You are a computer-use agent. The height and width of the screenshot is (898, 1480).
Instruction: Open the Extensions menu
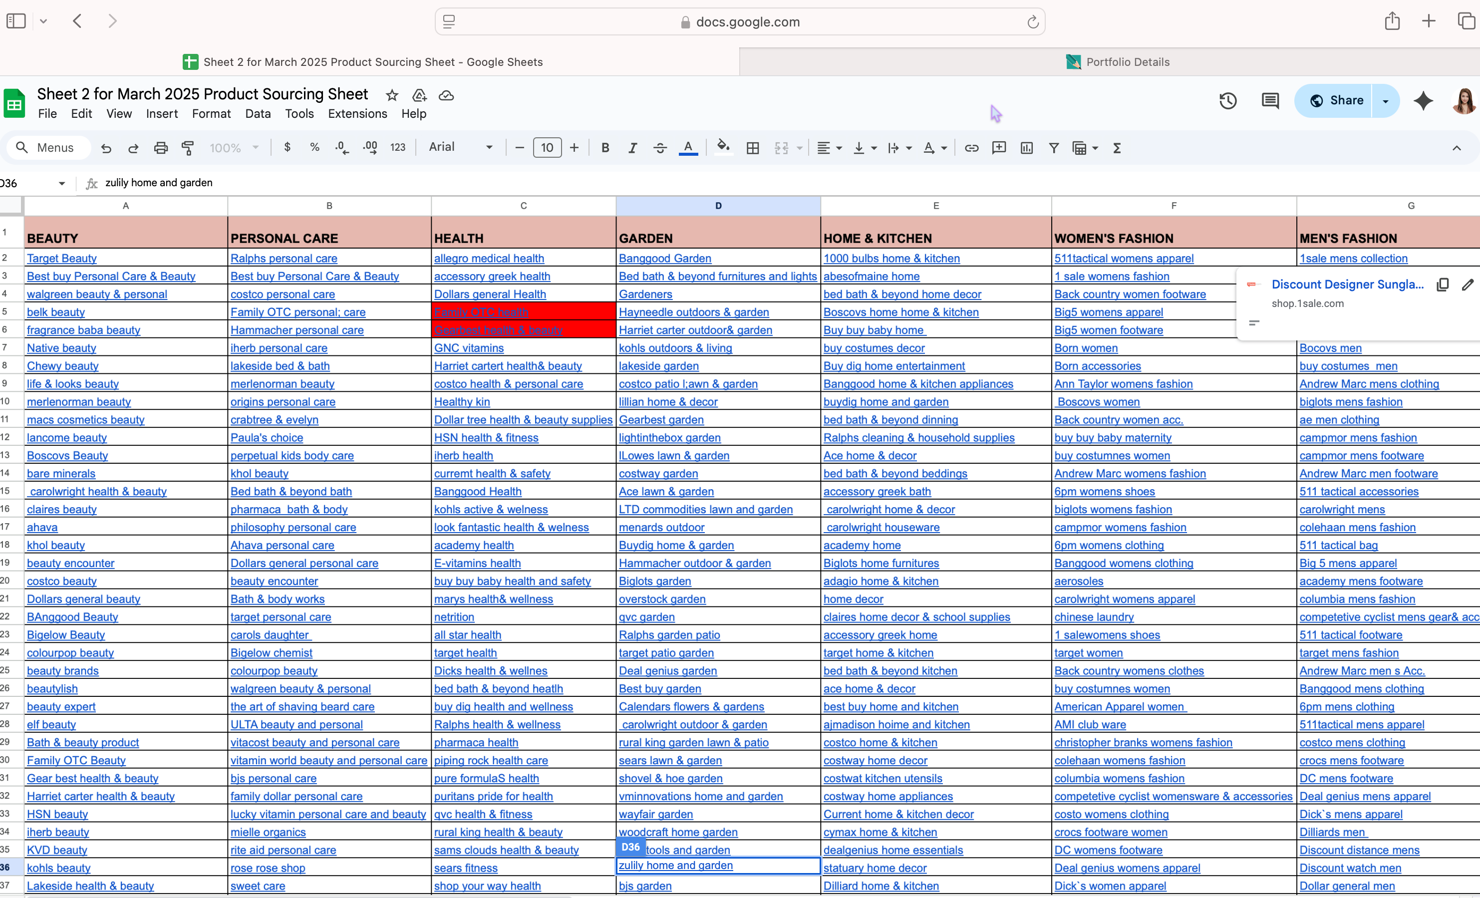tap(357, 113)
